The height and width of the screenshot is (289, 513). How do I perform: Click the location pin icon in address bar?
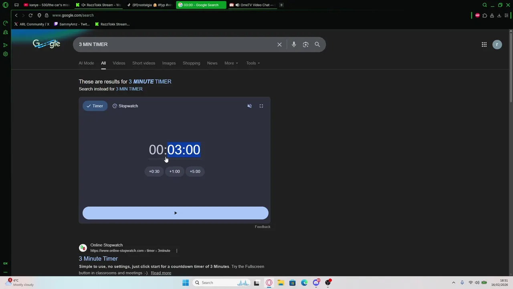point(39,15)
